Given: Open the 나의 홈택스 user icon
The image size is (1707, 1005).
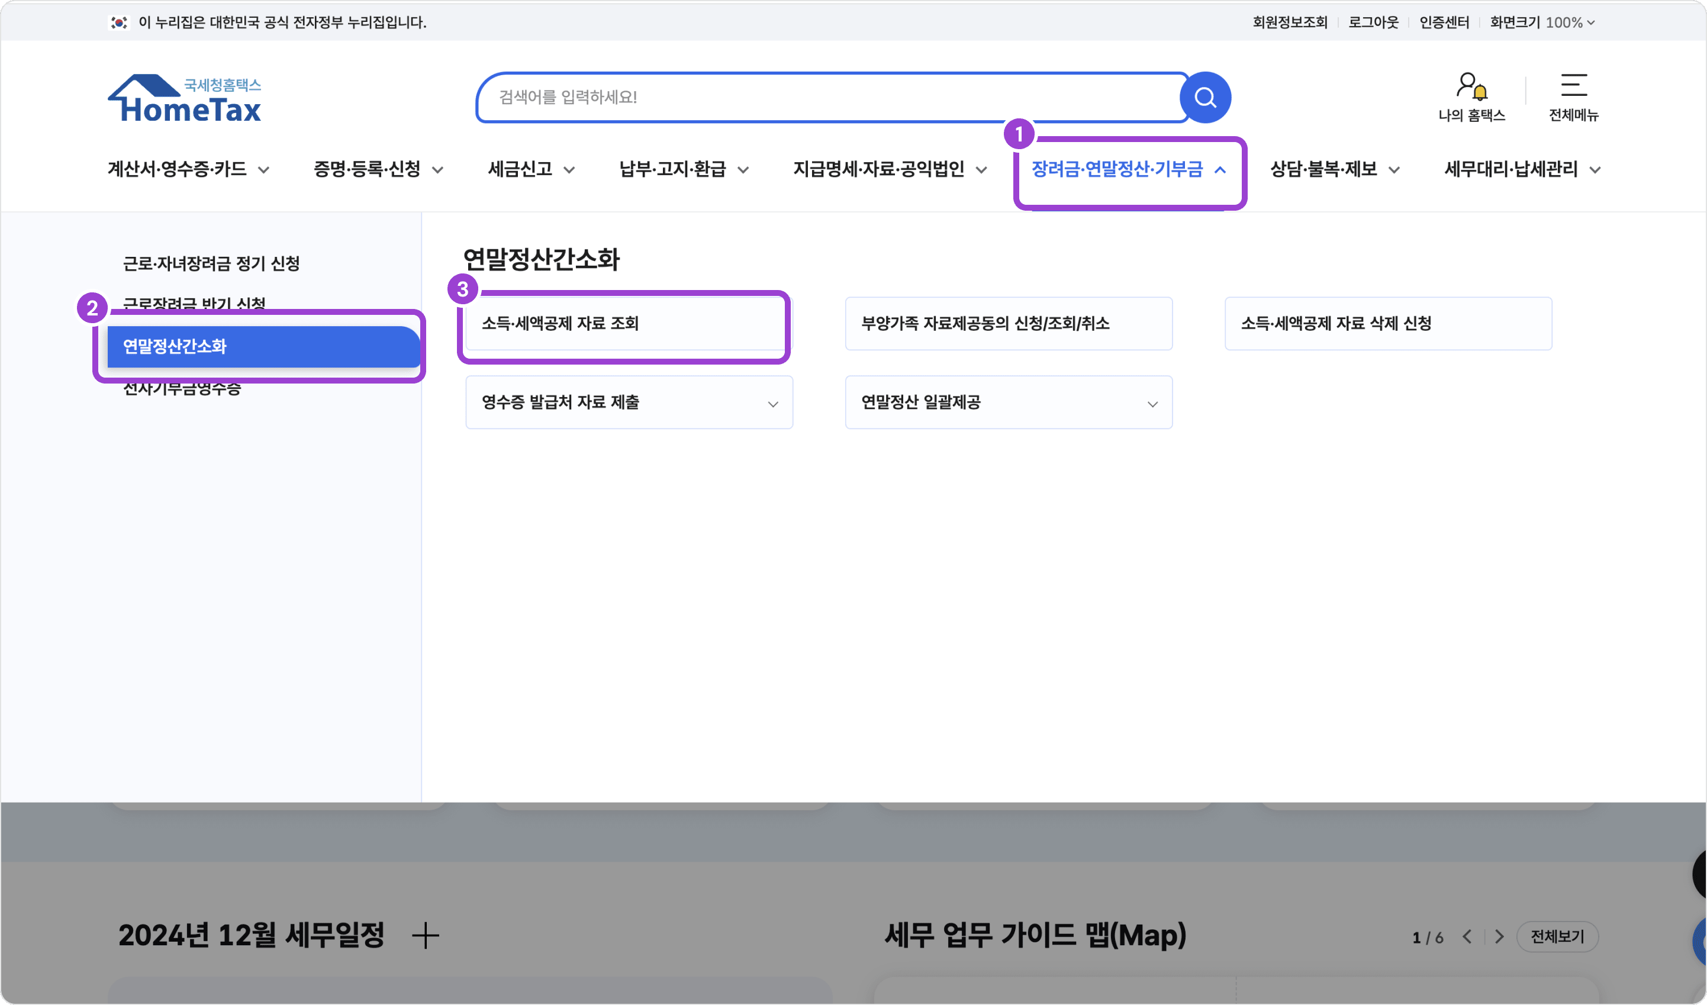Looking at the screenshot, I should 1471,86.
